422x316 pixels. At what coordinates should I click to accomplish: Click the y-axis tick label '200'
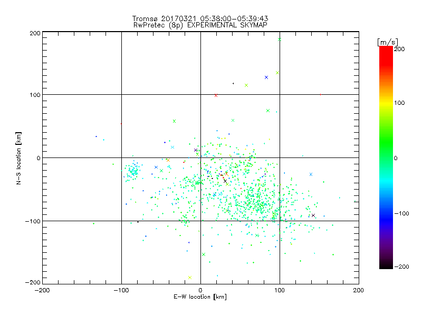[35, 33]
